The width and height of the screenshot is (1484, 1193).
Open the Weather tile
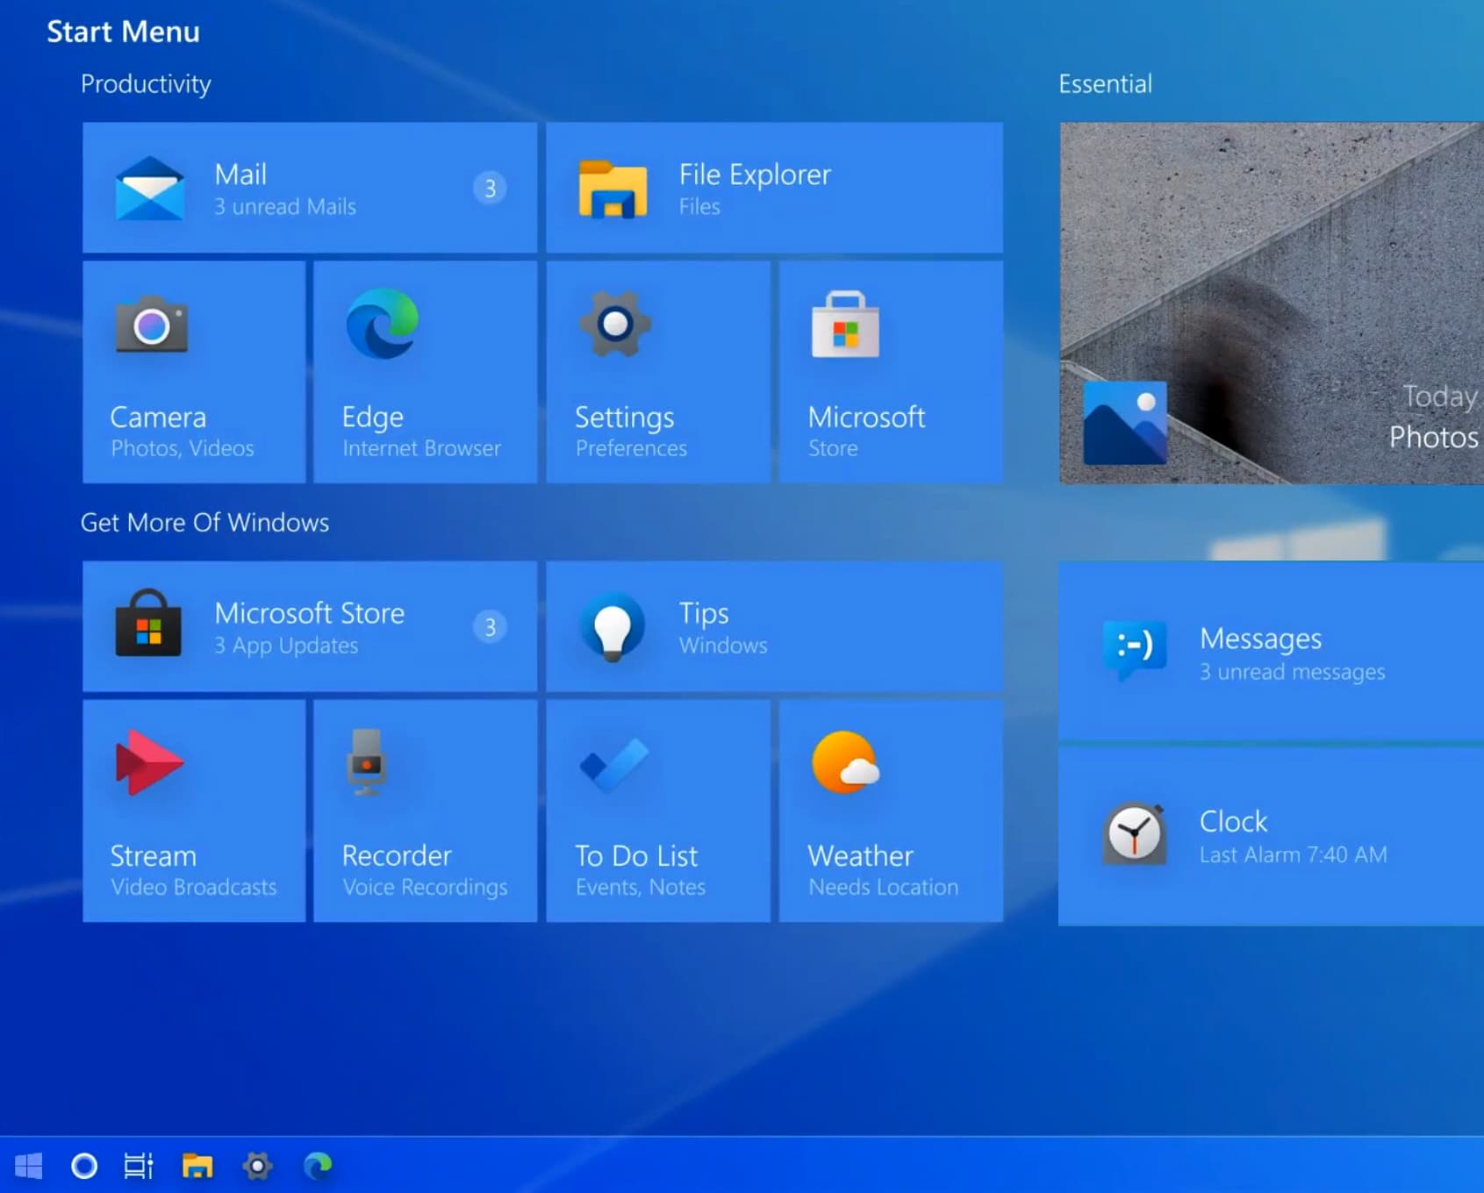[x=890, y=811]
